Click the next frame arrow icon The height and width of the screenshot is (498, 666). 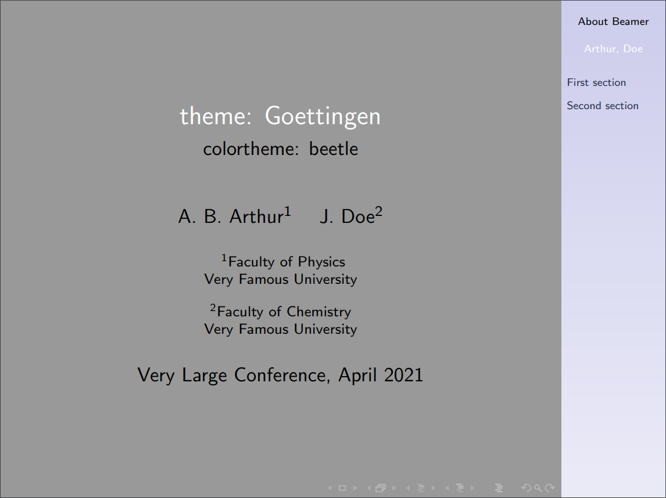pos(394,488)
